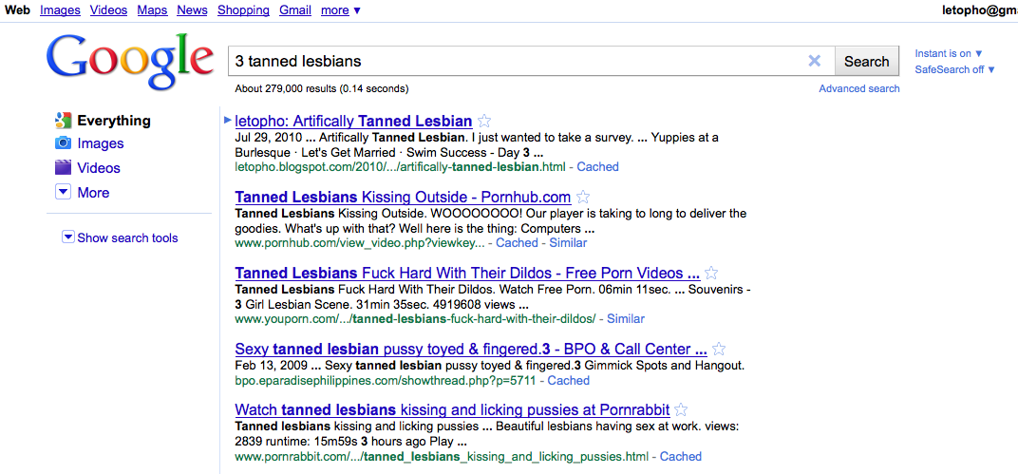
Task: Open the letopho account email link
Action: [979, 10]
